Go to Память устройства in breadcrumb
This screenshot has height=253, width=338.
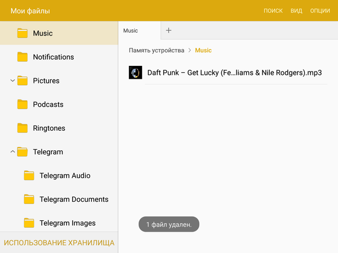click(x=157, y=50)
